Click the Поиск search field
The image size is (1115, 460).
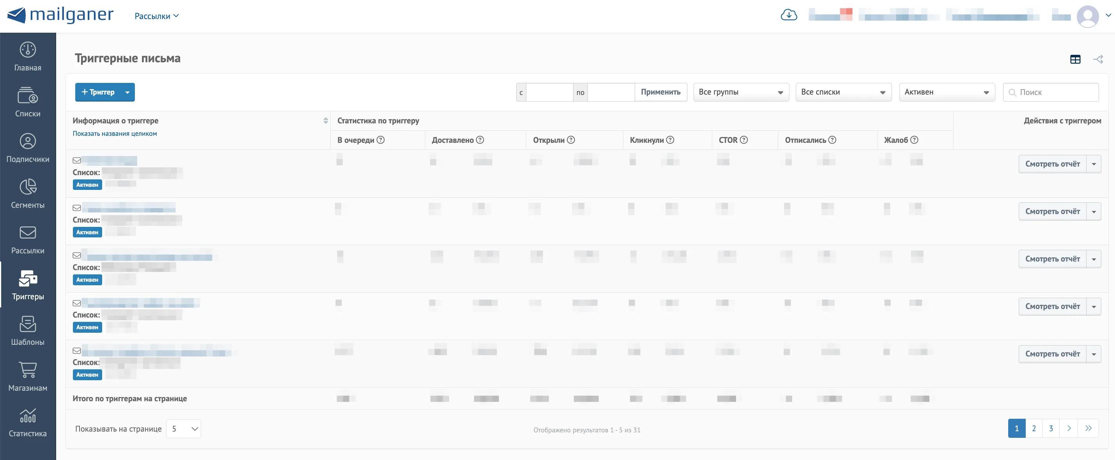pos(1051,92)
